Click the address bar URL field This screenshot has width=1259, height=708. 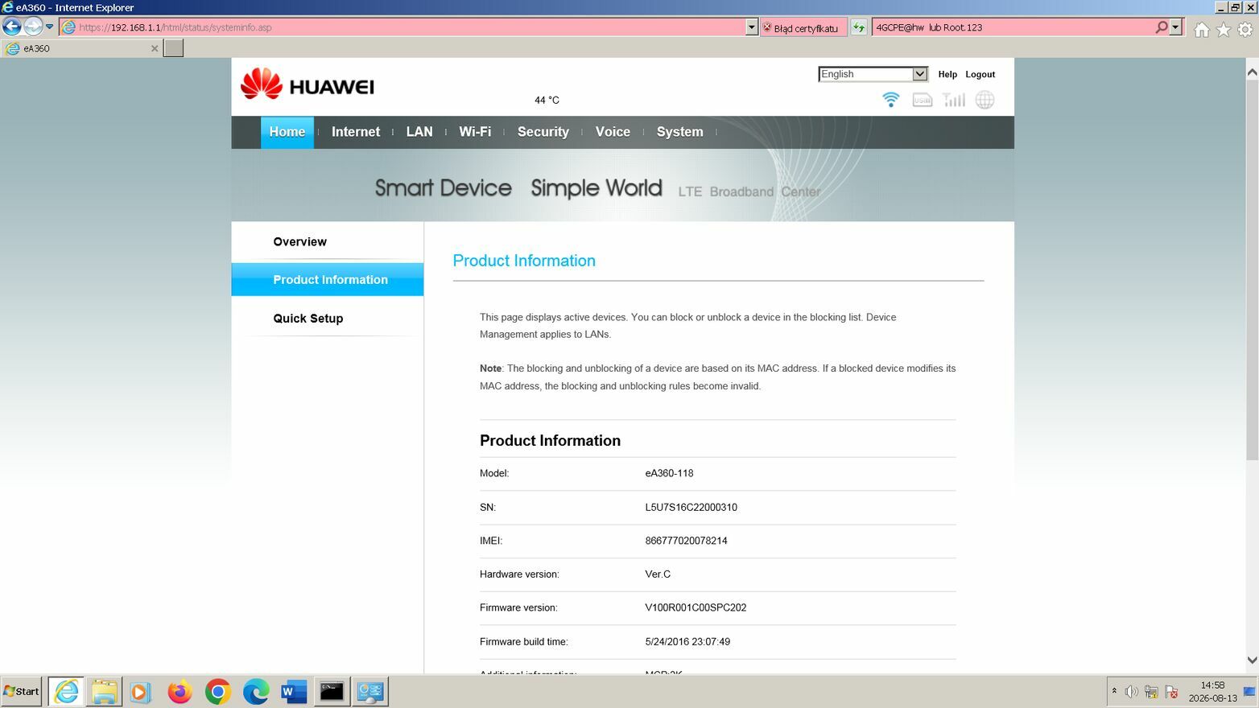(402, 27)
